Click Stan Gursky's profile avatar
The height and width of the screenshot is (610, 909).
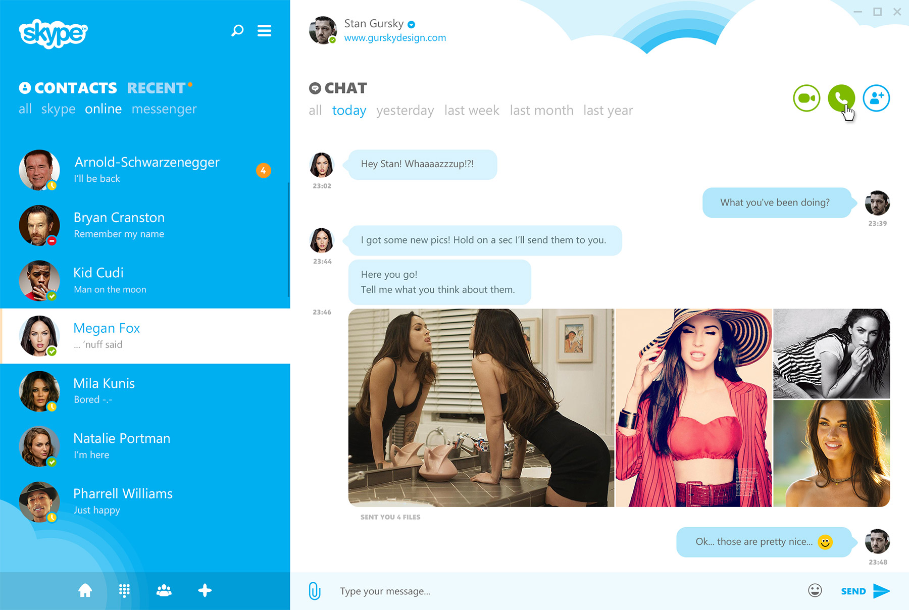(x=323, y=30)
